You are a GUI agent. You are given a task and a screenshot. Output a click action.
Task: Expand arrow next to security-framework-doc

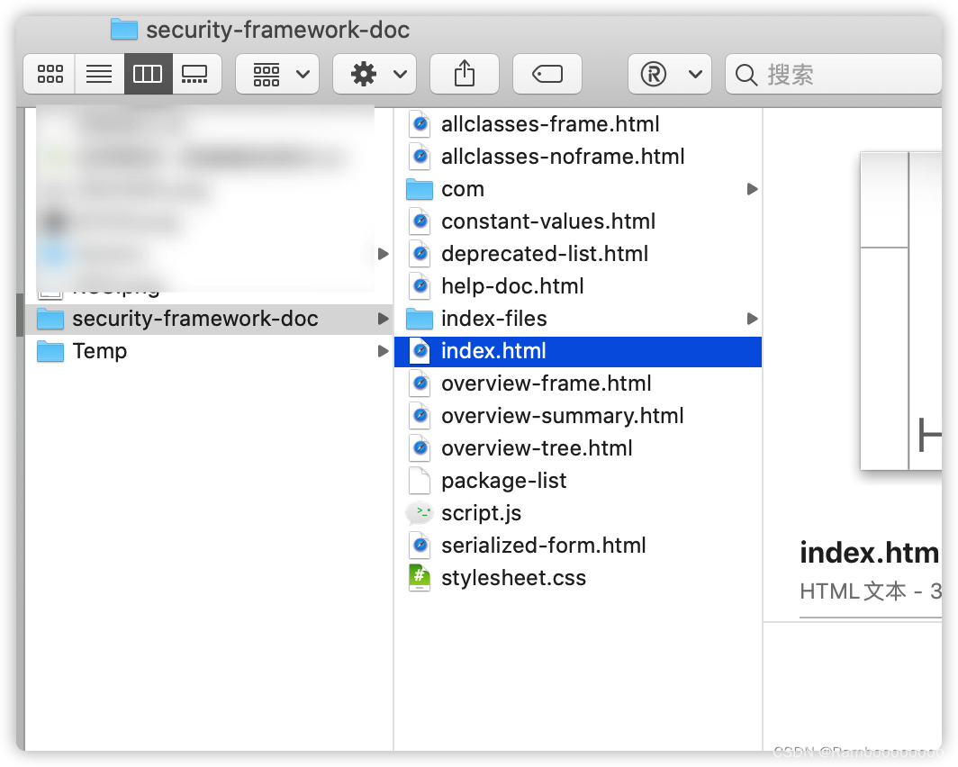tap(383, 319)
